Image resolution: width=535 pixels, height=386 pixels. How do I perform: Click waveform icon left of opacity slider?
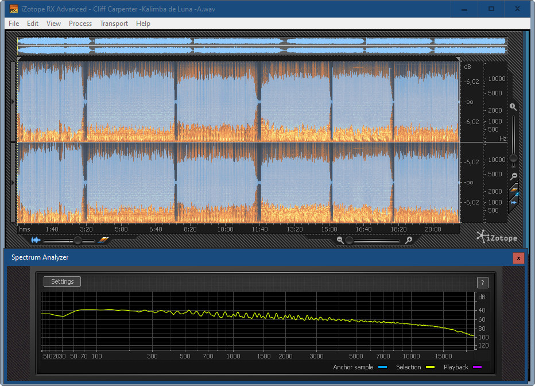click(36, 240)
